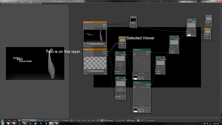The height and width of the screenshot is (125, 222).
Task: Collapse the top Render Layers node triangle
Action: tap(84, 22)
